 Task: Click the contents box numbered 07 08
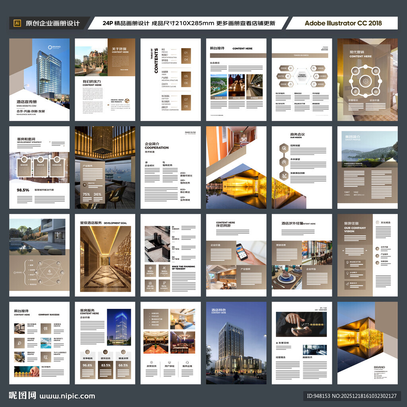point(186,103)
